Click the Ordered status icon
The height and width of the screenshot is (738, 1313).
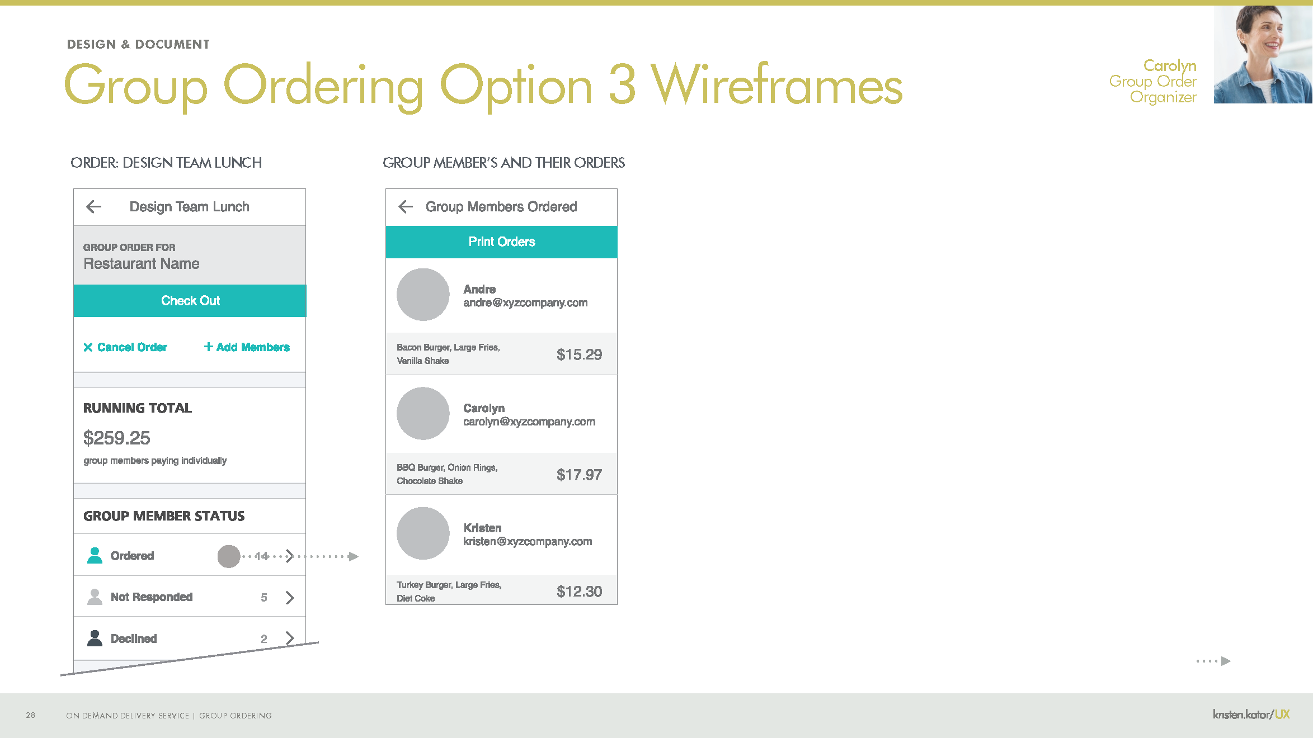click(x=94, y=555)
